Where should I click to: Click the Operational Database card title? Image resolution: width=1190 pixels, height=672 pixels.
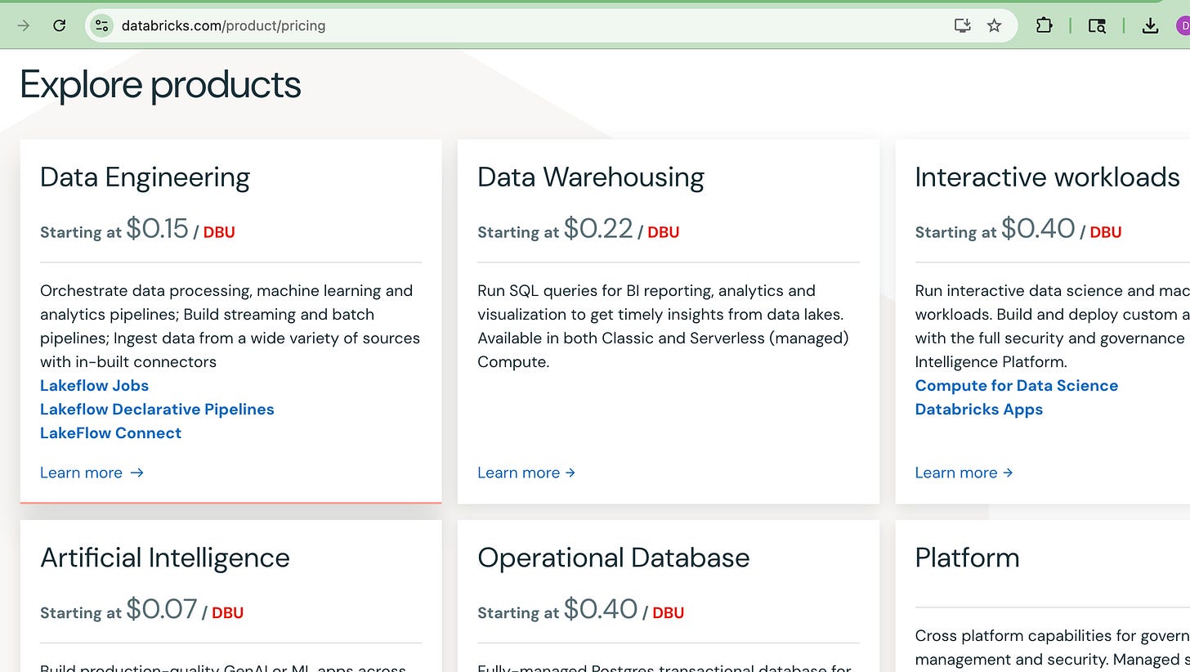613,558
